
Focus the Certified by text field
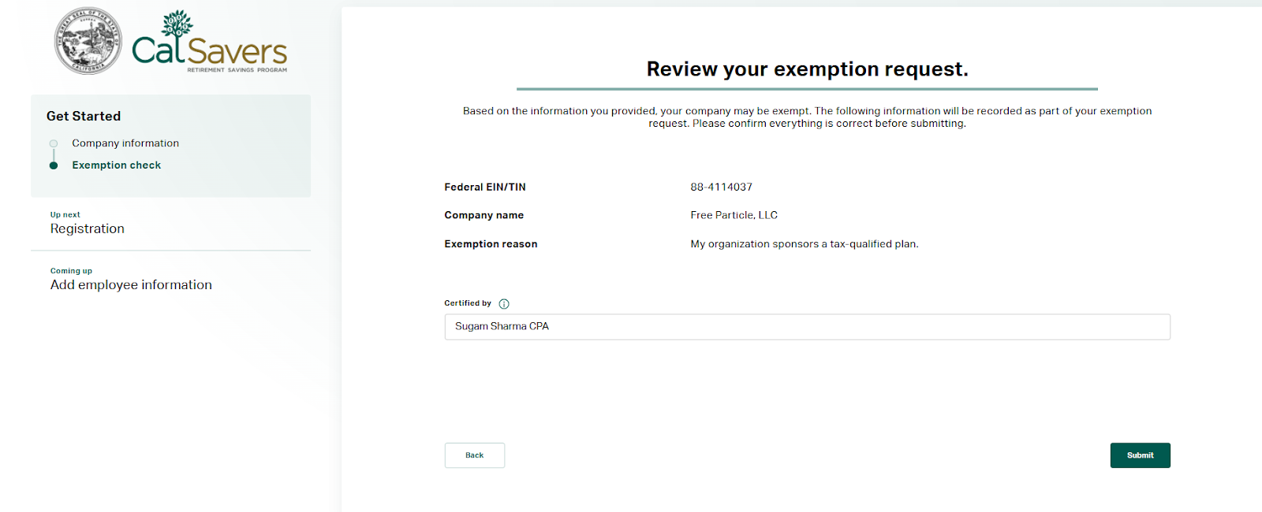click(x=807, y=327)
